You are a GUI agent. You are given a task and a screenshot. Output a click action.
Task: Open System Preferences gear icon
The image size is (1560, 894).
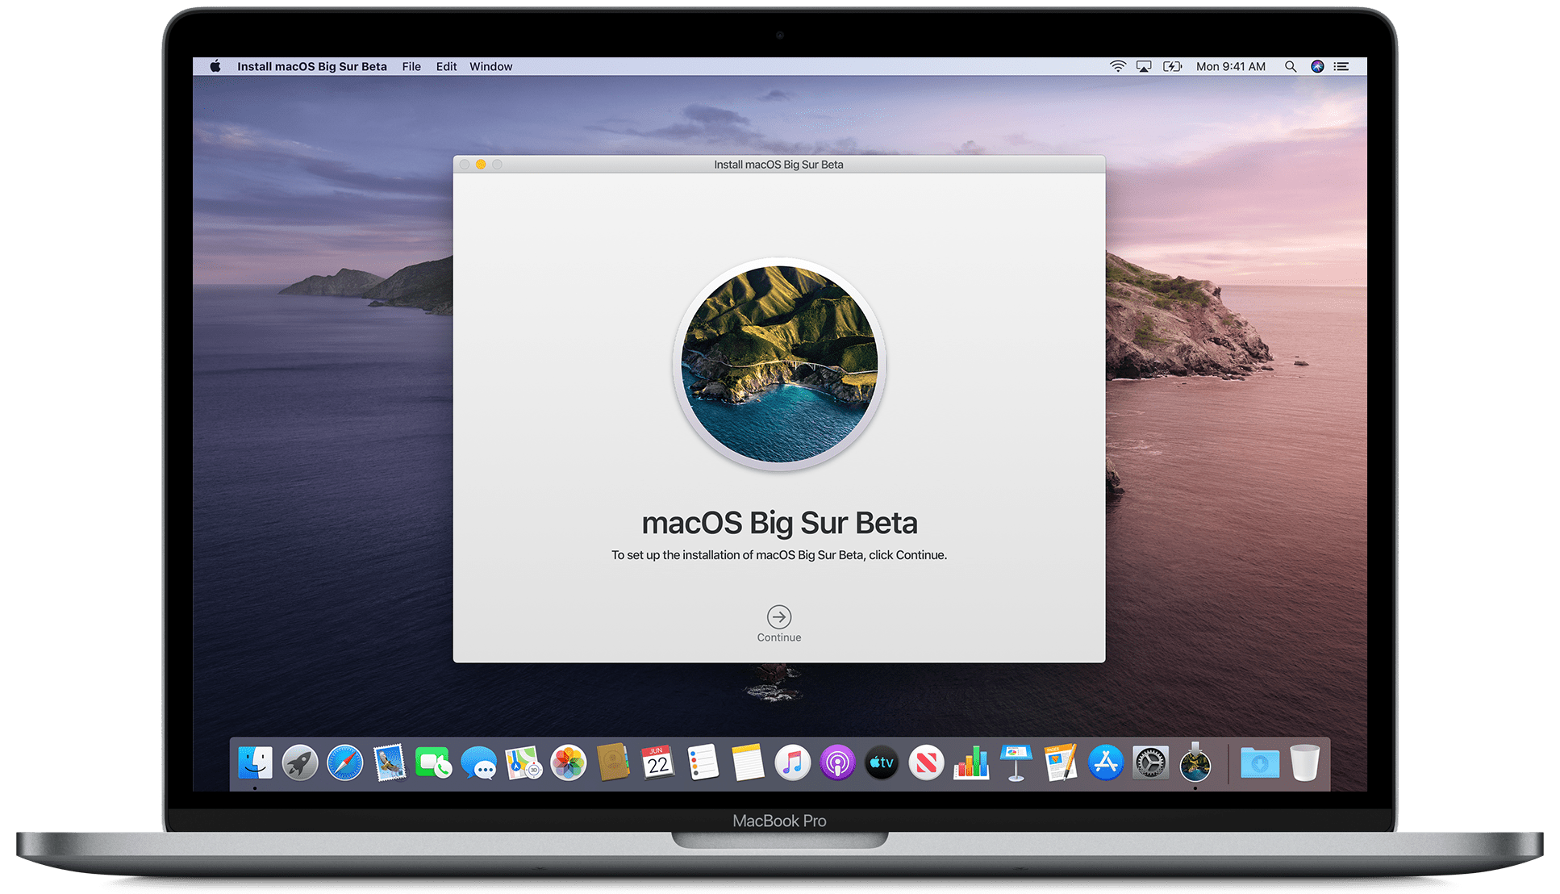click(1150, 762)
